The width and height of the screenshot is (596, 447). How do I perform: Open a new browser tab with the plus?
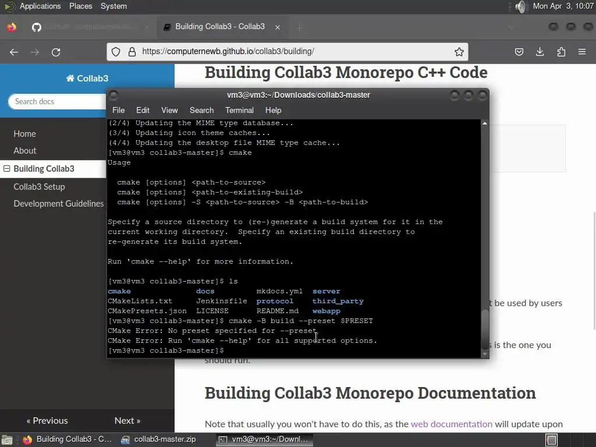pyautogui.click(x=300, y=27)
